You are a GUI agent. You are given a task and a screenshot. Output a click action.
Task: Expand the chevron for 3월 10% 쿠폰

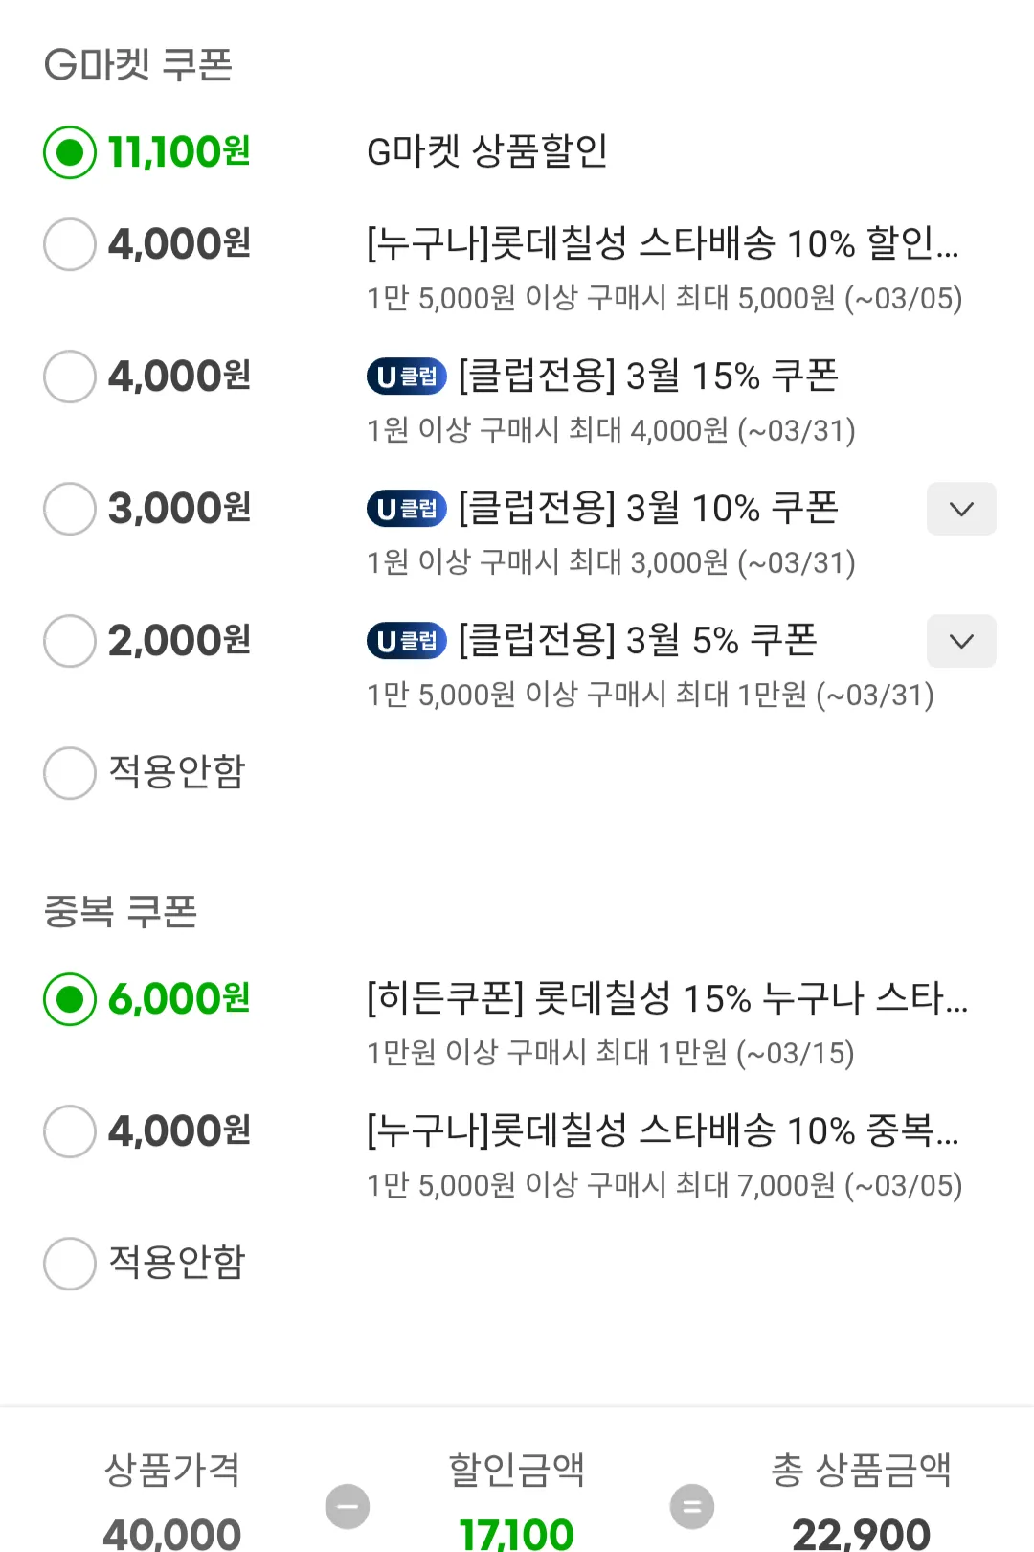pos(961,509)
